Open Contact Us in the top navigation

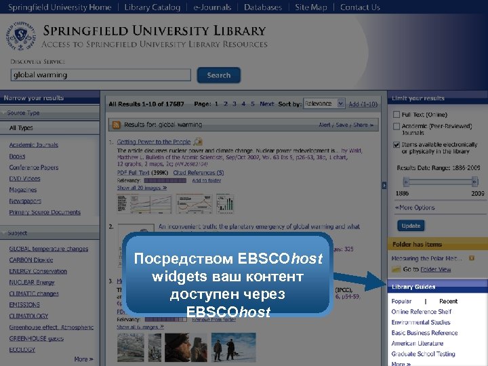pyautogui.click(x=360, y=7)
